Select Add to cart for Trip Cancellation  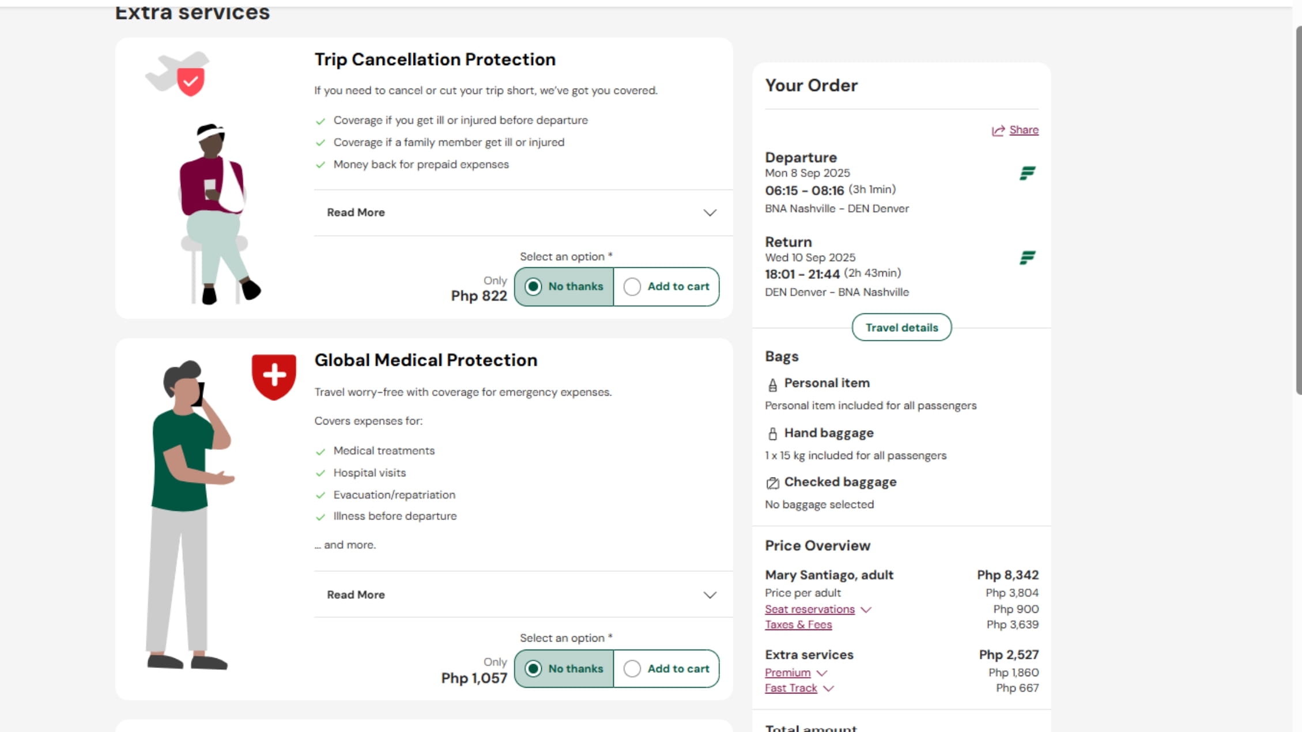tap(666, 286)
